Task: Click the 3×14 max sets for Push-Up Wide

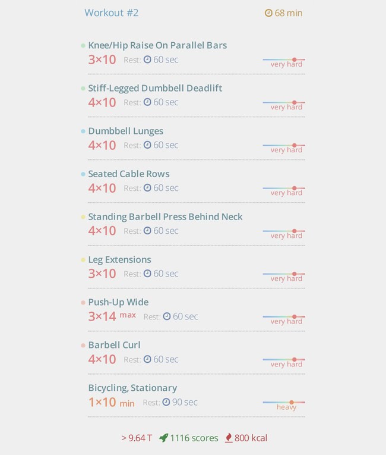Action: (112, 316)
